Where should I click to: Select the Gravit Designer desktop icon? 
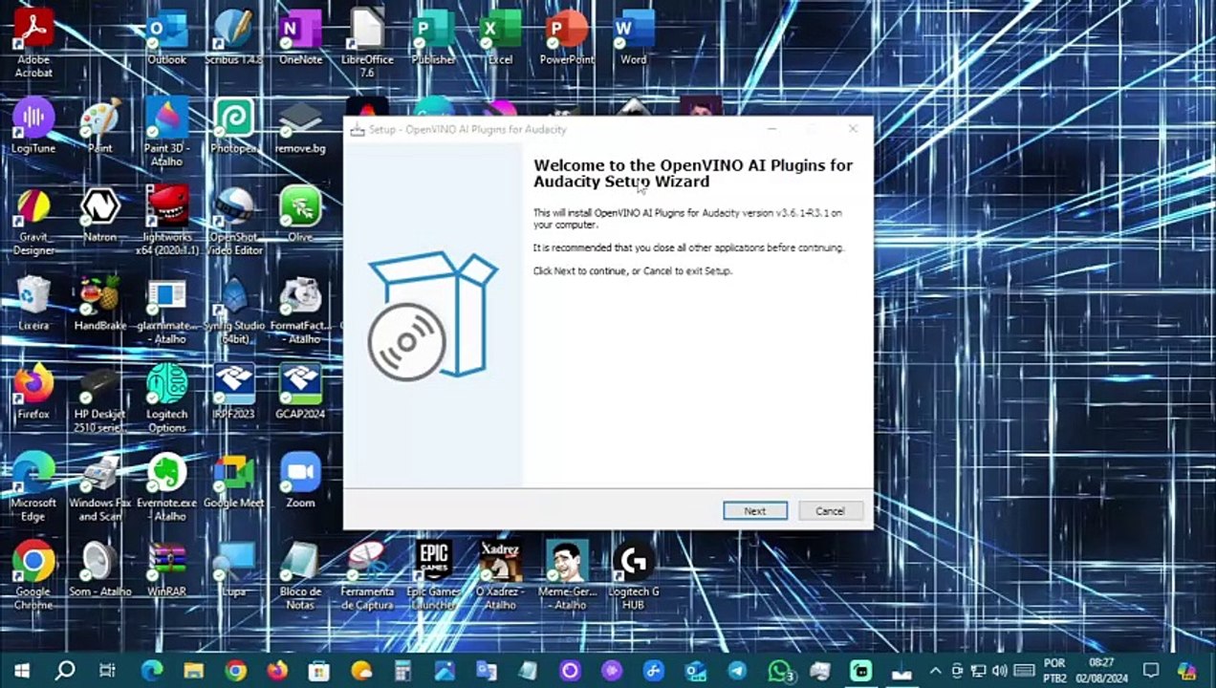pyautogui.click(x=33, y=222)
